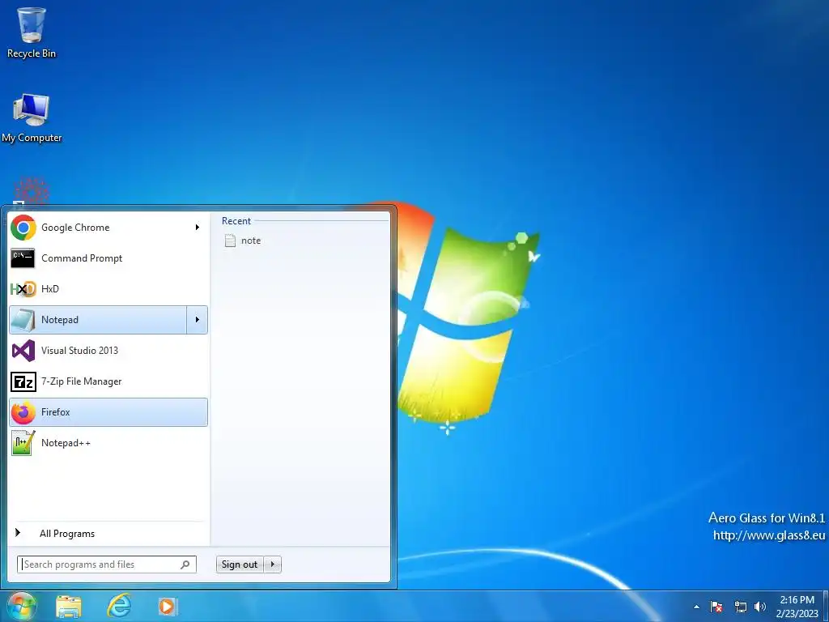Viewport: 829px width, 622px height.
Task: Click the Google Chrome icon in Start menu
Action: (23, 228)
